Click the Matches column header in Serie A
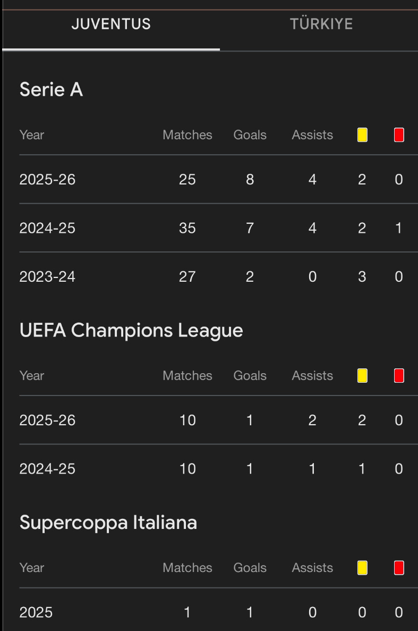Screen dimensions: 418x631 pyautogui.click(x=187, y=135)
